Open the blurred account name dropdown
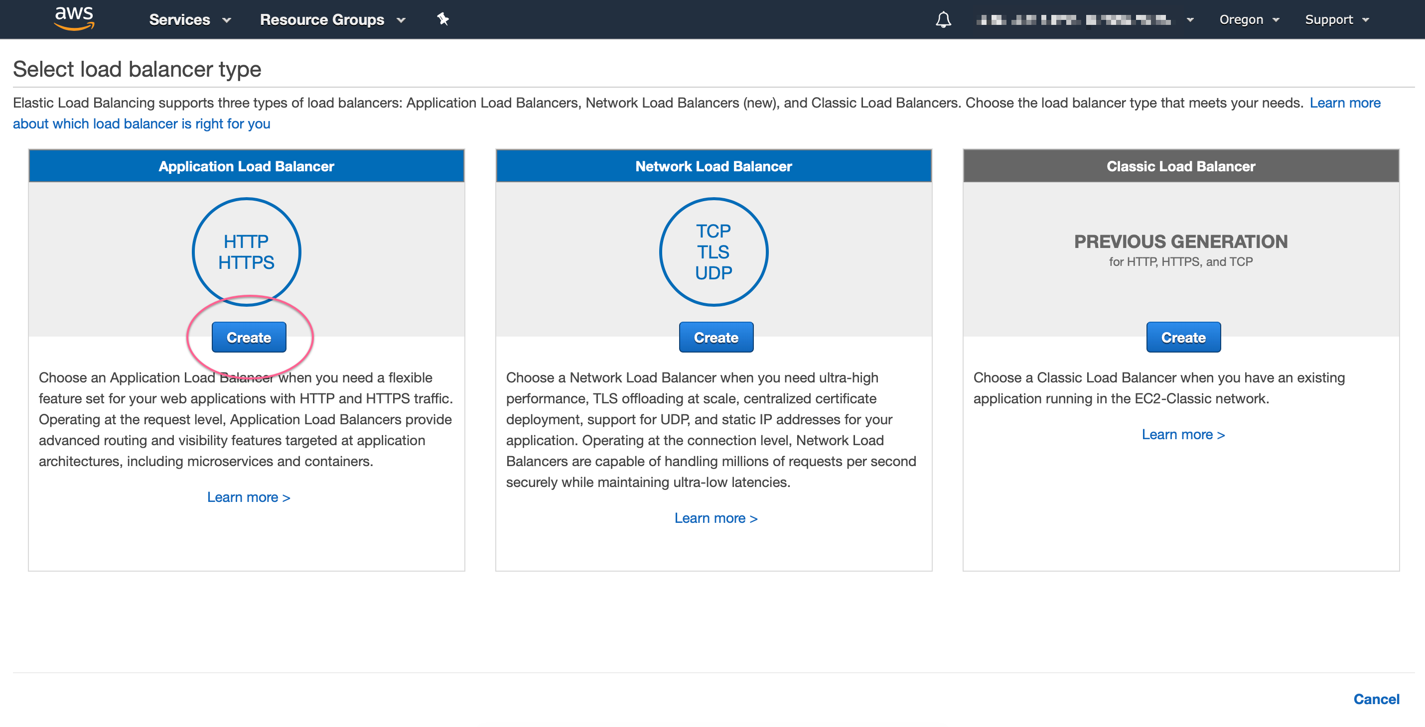The height and width of the screenshot is (727, 1425). 1084,20
